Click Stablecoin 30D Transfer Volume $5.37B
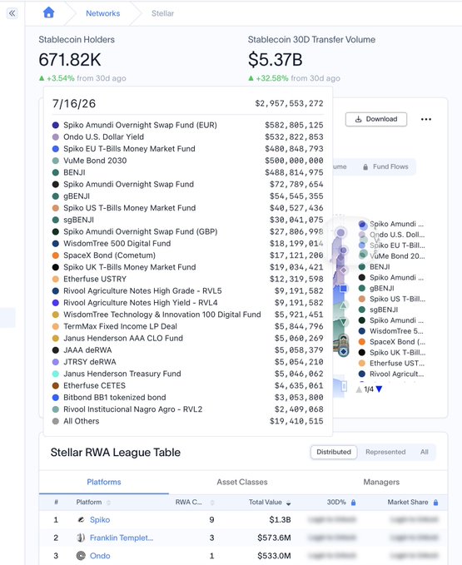The width and height of the screenshot is (462, 565). (276, 60)
